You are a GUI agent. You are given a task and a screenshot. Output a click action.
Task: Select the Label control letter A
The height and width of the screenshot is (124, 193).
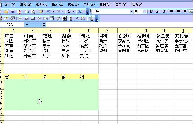[77, 19]
